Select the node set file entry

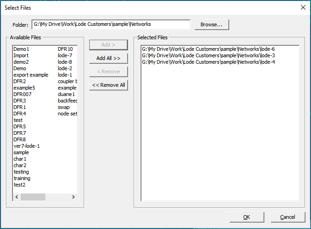pyautogui.click(x=67, y=114)
